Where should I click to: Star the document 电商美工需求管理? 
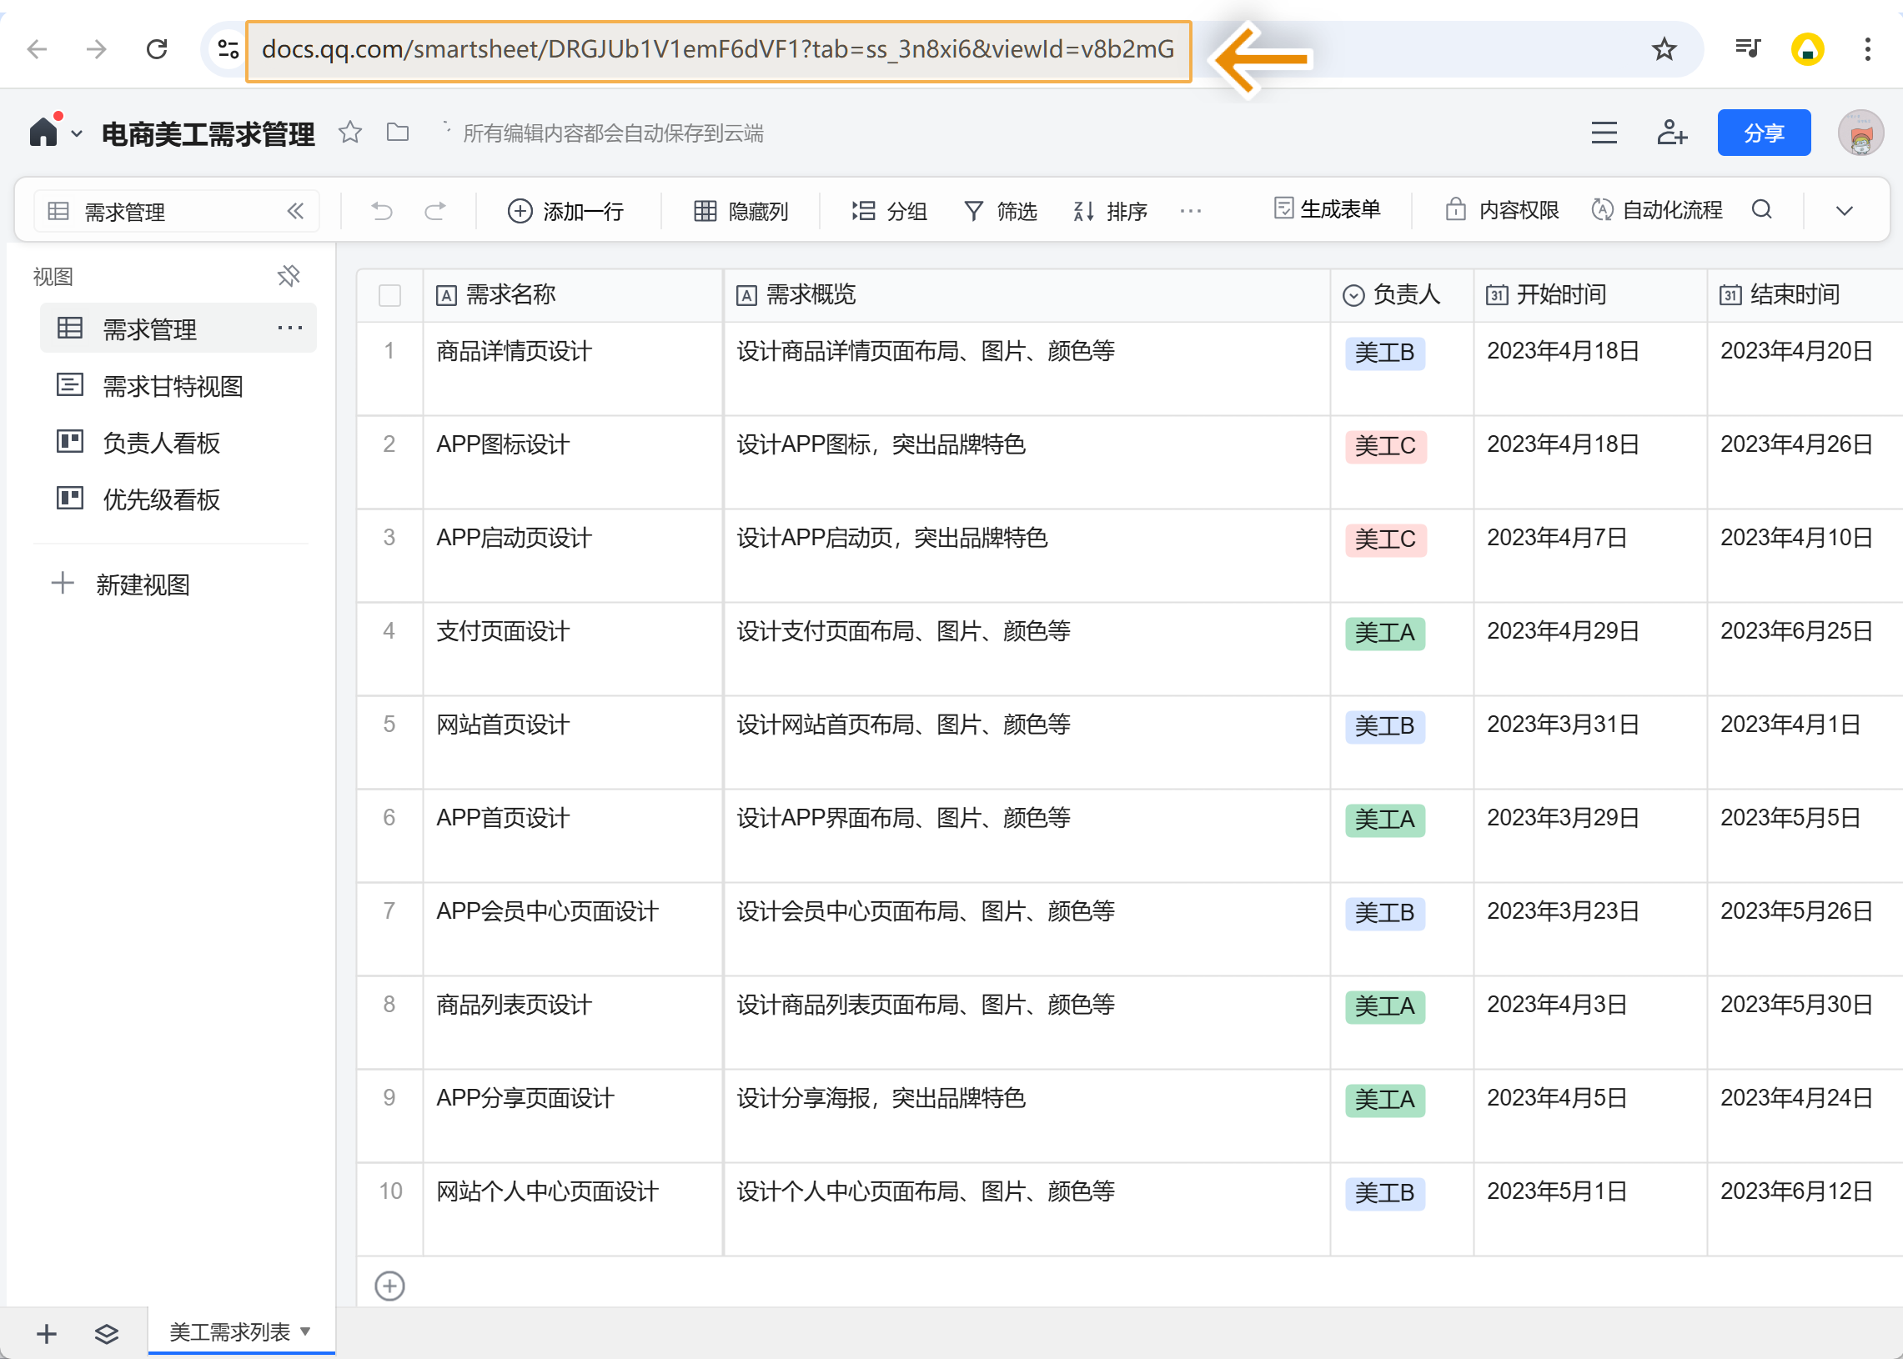(x=349, y=133)
